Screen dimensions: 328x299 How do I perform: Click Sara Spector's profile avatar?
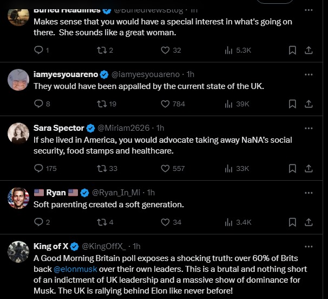(18, 133)
